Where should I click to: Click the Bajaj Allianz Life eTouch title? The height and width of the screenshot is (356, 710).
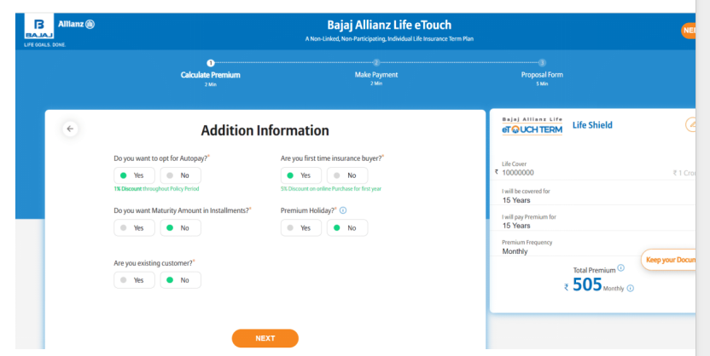click(389, 25)
